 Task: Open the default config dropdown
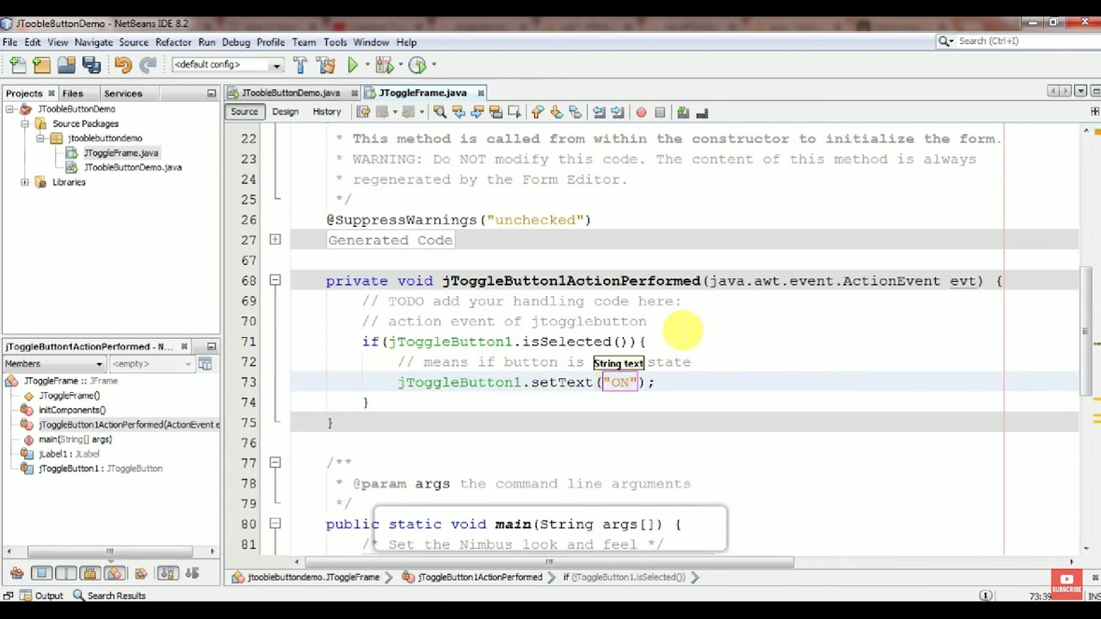click(278, 64)
